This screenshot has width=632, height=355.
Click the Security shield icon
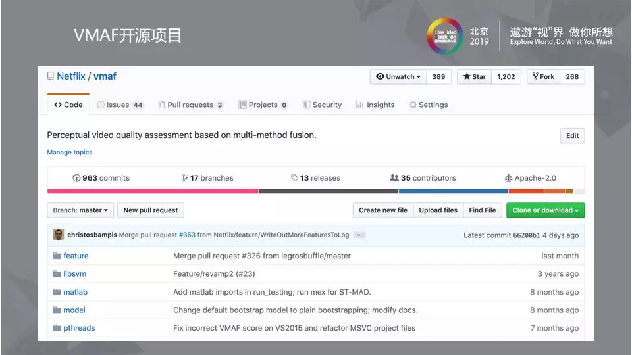click(x=306, y=105)
